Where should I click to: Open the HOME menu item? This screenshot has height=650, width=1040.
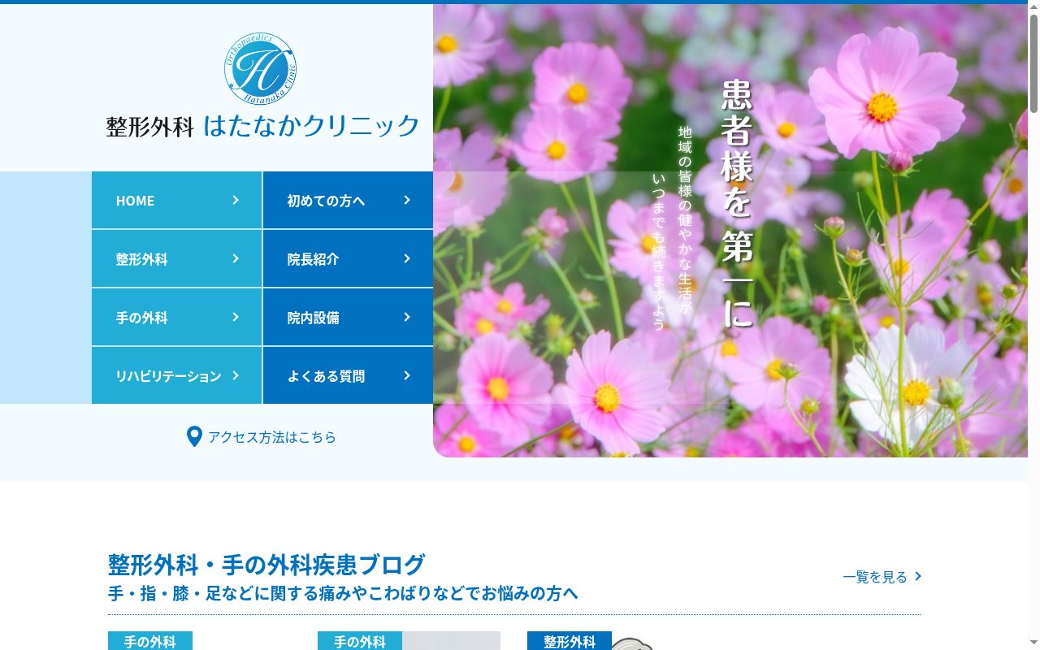(176, 200)
